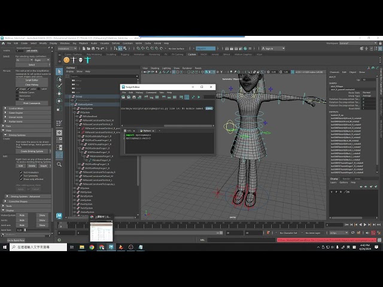The image size is (383, 287).
Task: Activate the Rotate tool in the toolbox
Action: pos(59,101)
